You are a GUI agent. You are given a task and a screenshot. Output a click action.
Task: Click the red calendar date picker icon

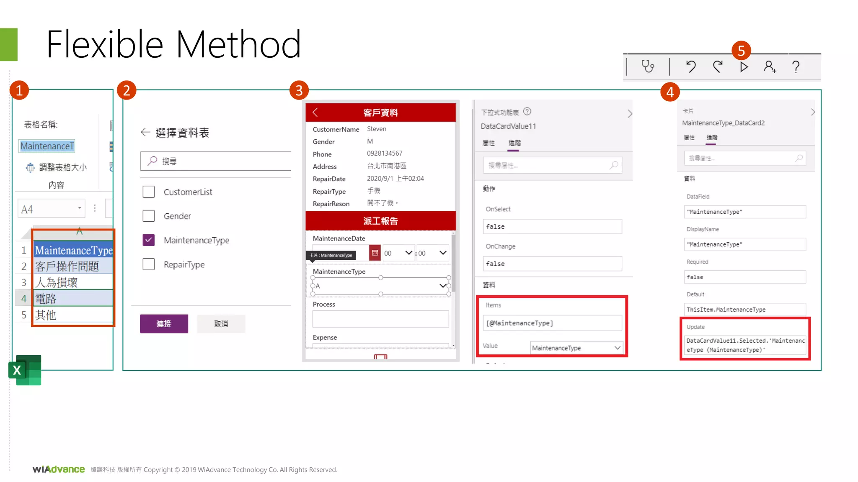pos(375,253)
